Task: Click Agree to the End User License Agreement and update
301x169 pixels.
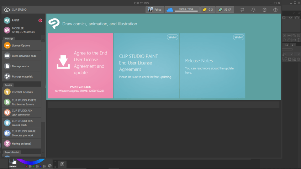Action: (80, 66)
